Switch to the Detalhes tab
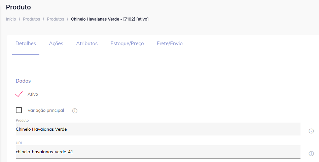The height and width of the screenshot is (162, 319). click(x=26, y=43)
